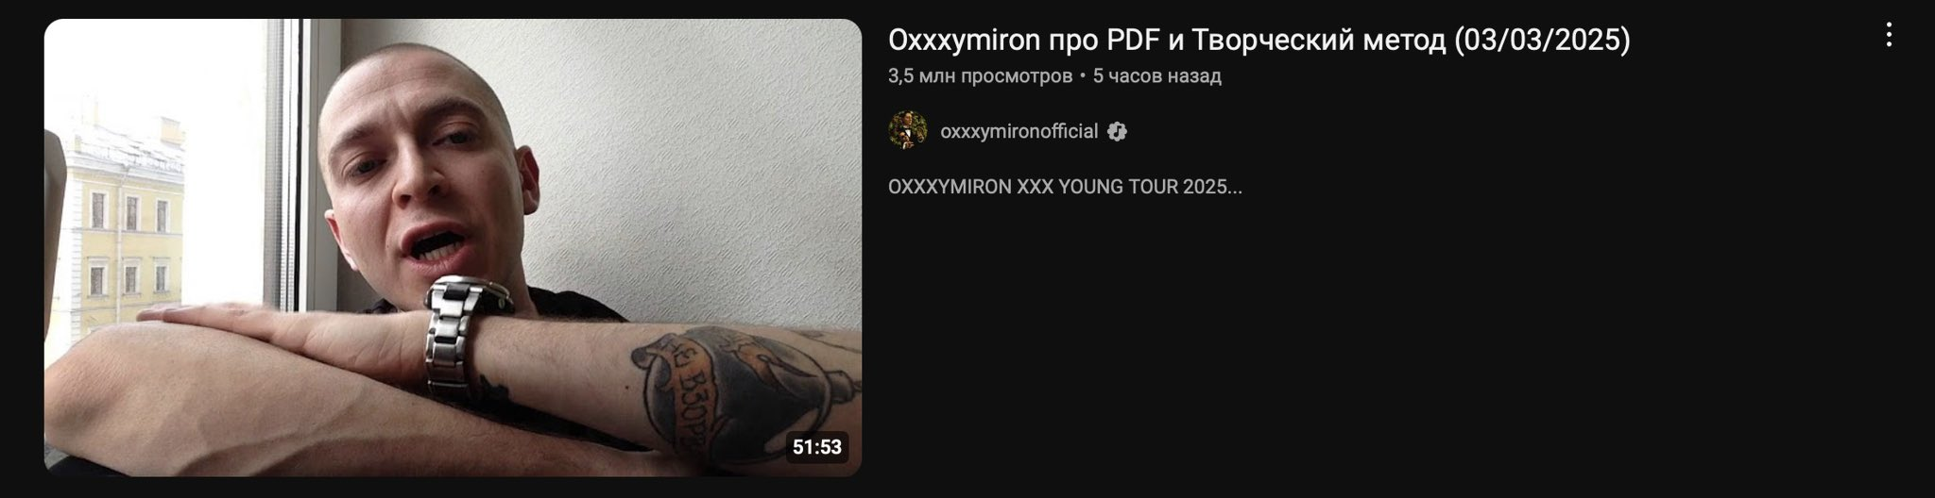Click the date (03/03/2025) in the title

pyautogui.click(x=1543, y=41)
